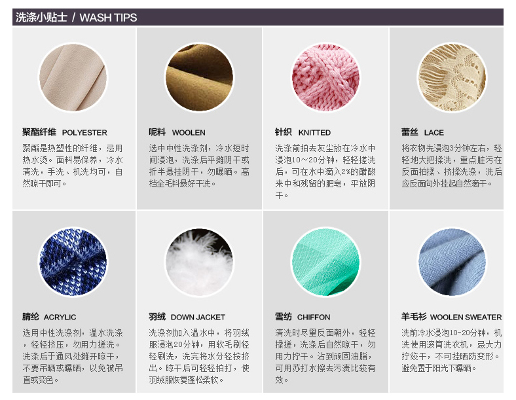The image size is (516, 400).
Task: Click the WASH TIPS header title
Action: [77, 18]
